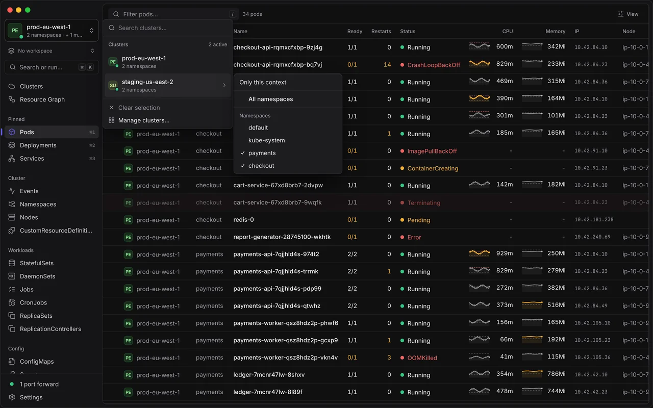Check the default namespace
The width and height of the screenshot is (653, 408).
[288, 127]
